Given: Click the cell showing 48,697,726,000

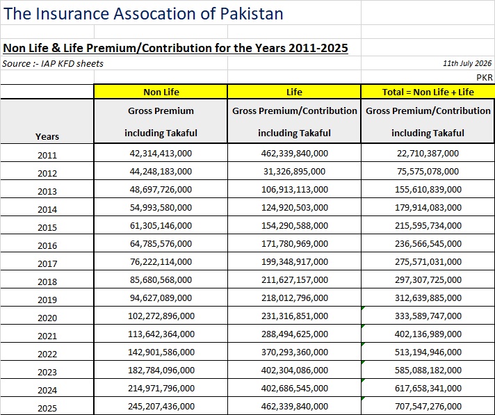Looking at the screenshot, I should click(161, 189).
